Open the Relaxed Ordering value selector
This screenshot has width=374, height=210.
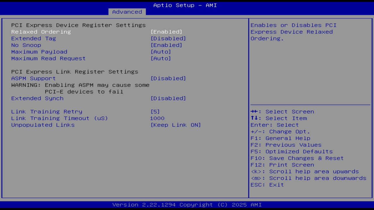[167, 32]
